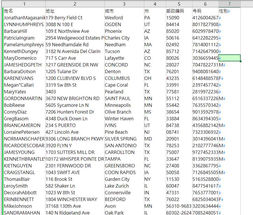Select the DecorahAbbott cell
Image resolution: width=253 pixels, height=215 pixels.
[24, 193]
